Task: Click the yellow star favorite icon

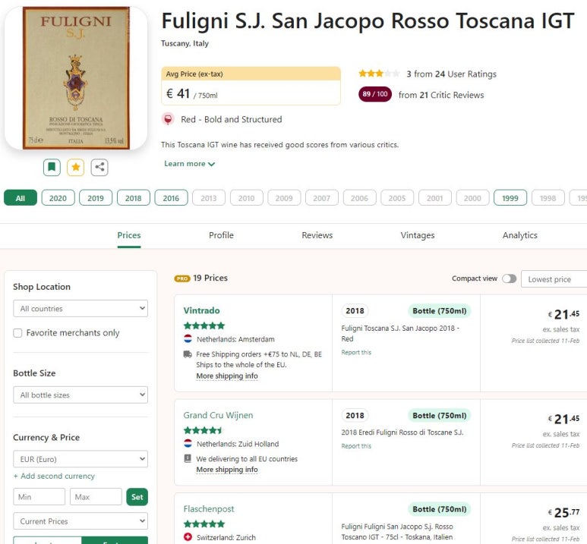Action: click(x=76, y=167)
